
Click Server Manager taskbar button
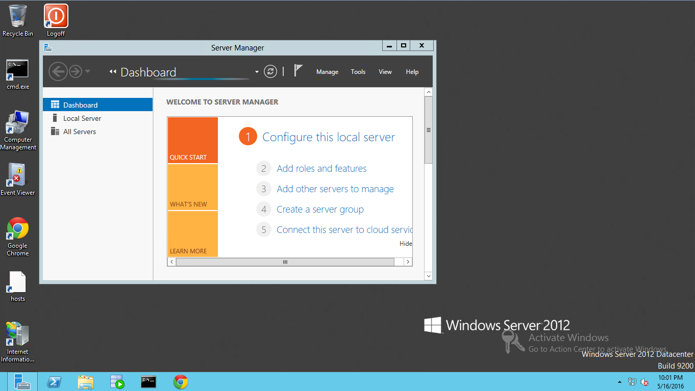(x=22, y=381)
